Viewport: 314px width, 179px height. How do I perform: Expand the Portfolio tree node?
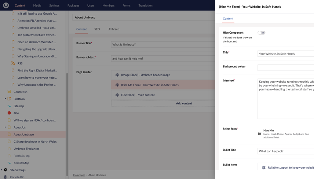(5, 99)
